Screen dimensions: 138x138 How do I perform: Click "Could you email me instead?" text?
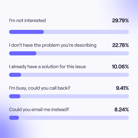tap(39, 110)
